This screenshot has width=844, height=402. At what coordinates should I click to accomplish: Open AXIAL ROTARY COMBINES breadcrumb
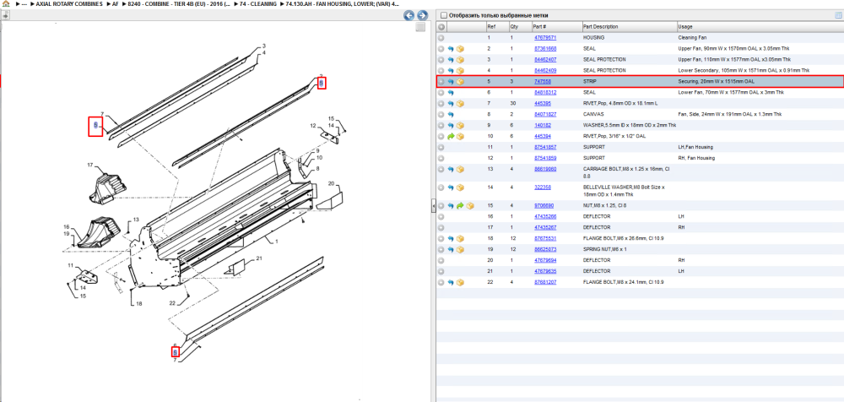click(x=71, y=3)
